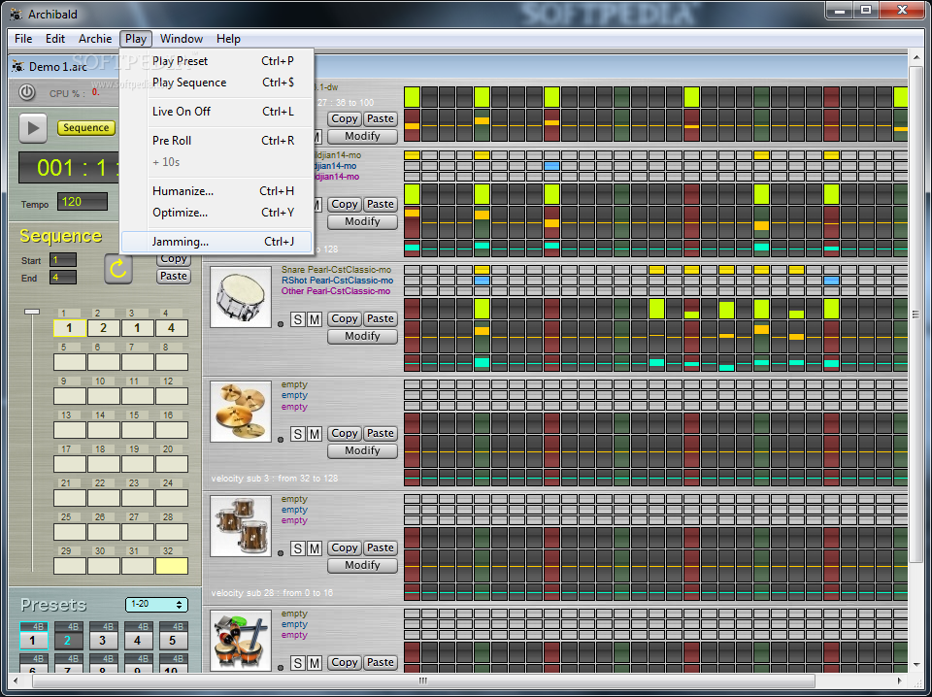Click the yellow loop arrow icon
The width and height of the screenshot is (932, 697).
(118, 269)
